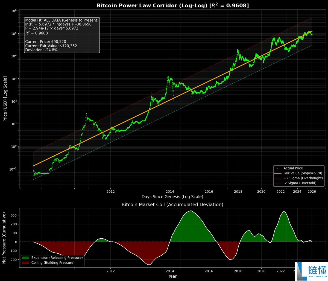Select the 'Model Fit: ALL DATA (Genesis to Present)' line

coord(62,20)
